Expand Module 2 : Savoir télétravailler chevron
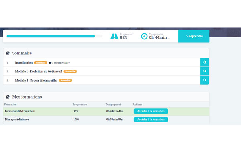The width and height of the screenshot is (241, 153). pyautogui.click(x=7, y=81)
